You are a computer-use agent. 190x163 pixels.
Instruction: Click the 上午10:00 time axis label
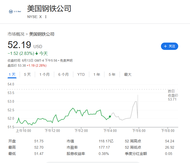point(23,131)
